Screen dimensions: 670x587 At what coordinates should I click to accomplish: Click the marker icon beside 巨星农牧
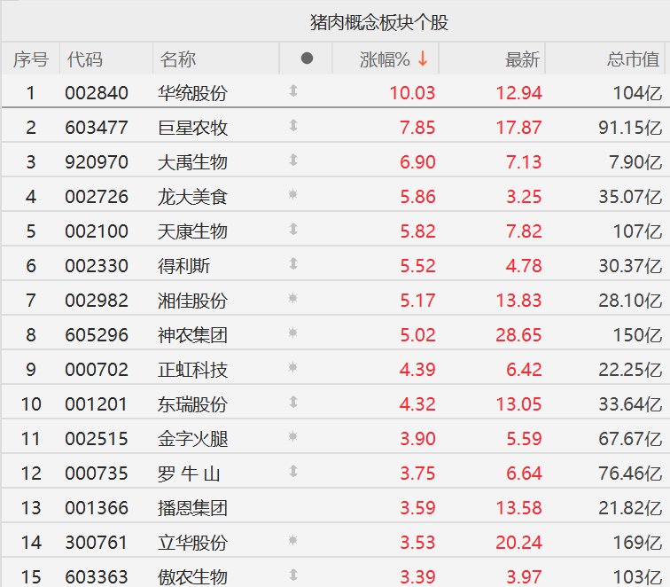pos(293,126)
